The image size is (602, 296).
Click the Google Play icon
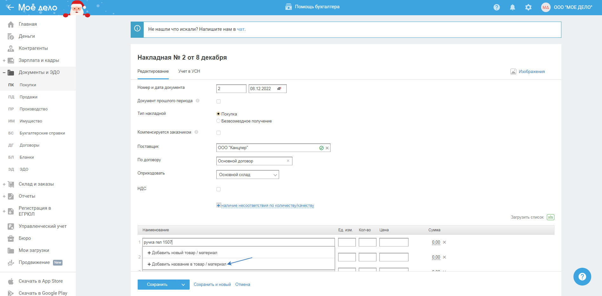11,293
